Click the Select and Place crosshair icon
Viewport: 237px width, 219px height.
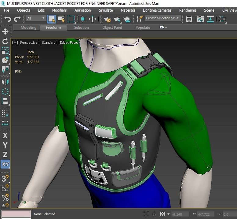pos(93,19)
